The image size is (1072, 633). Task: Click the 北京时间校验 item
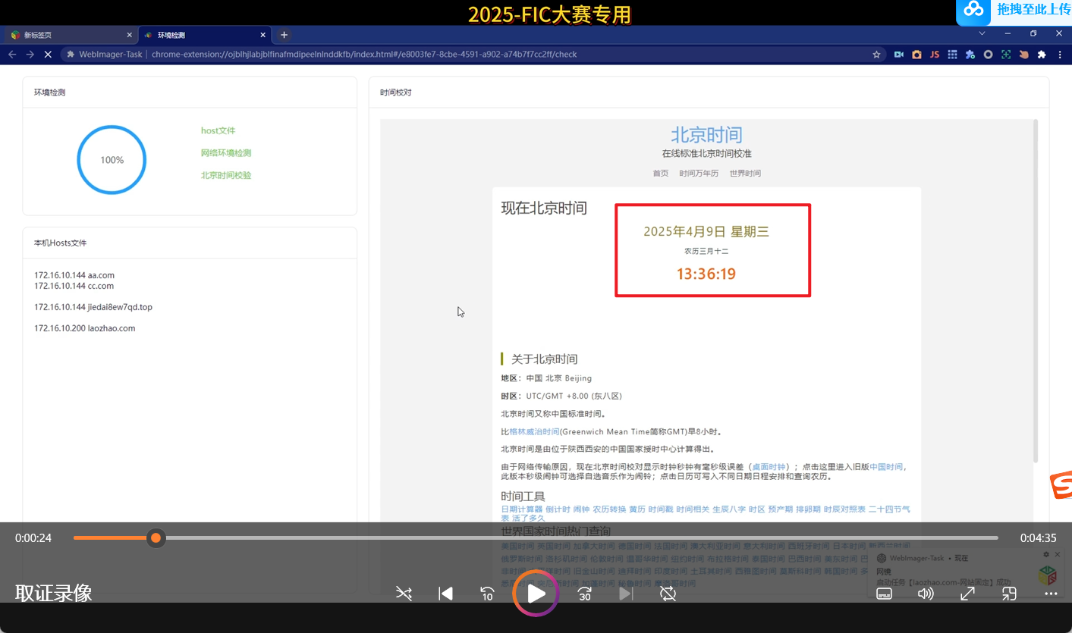[226, 175]
